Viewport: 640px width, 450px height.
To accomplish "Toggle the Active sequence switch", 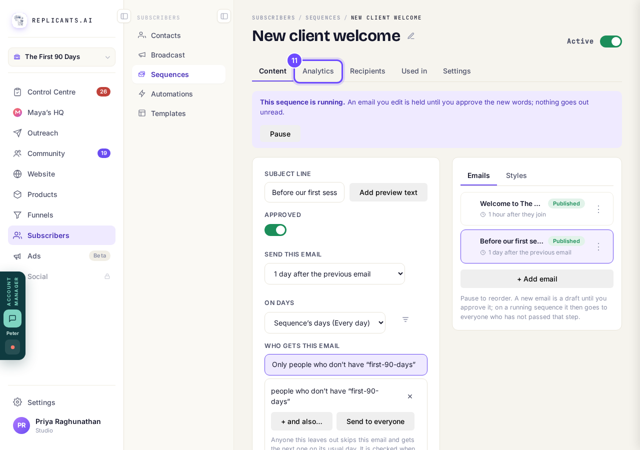I will 611,41.
